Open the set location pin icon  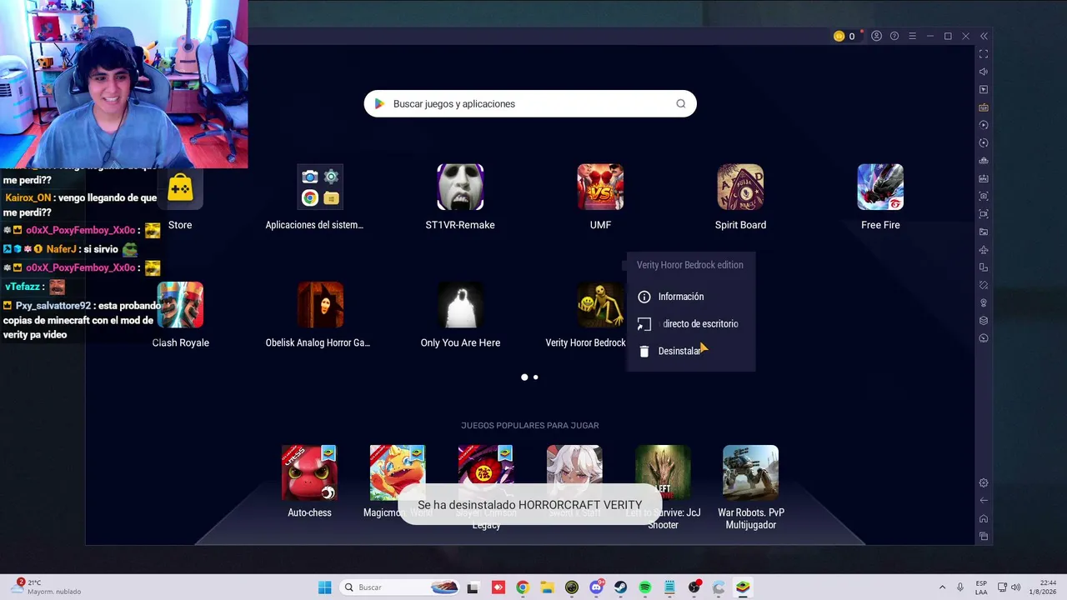click(x=984, y=302)
